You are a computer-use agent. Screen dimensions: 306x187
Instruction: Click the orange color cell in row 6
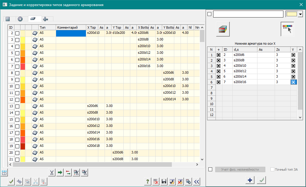click(x=23, y=60)
